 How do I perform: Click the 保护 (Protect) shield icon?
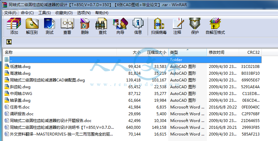(195, 23)
